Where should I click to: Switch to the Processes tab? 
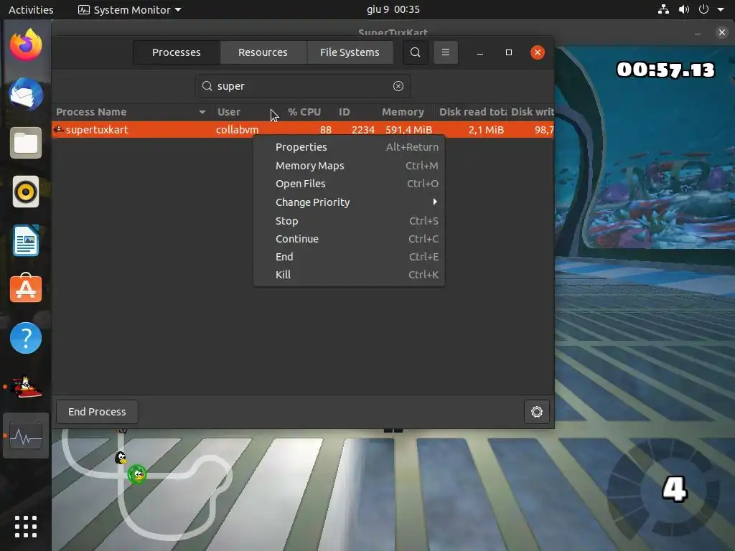(x=177, y=52)
